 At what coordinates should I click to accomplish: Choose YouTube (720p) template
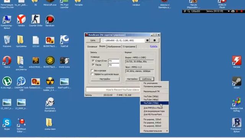154,103
